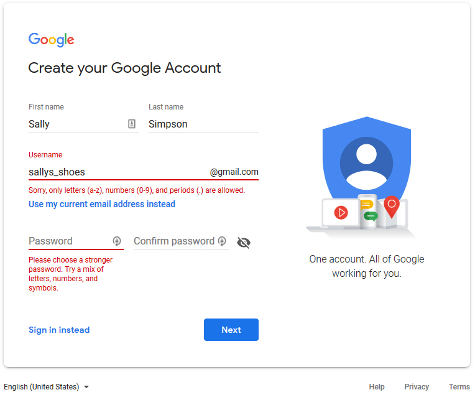475x400 pixels.
Task: Click the Sign in instead link
Action: [x=59, y=330]
